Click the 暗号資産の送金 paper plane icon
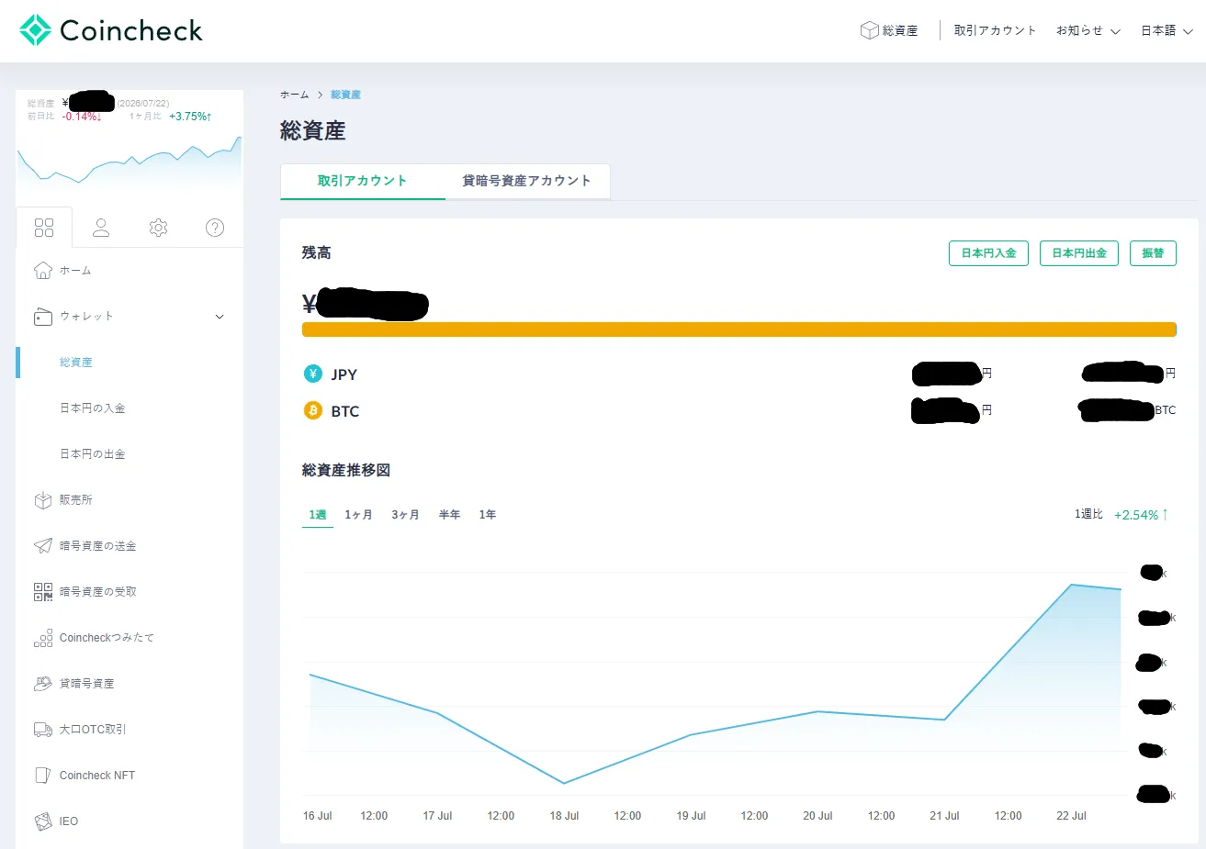Viewport: 1206px width, 849px height. [43, 546]
